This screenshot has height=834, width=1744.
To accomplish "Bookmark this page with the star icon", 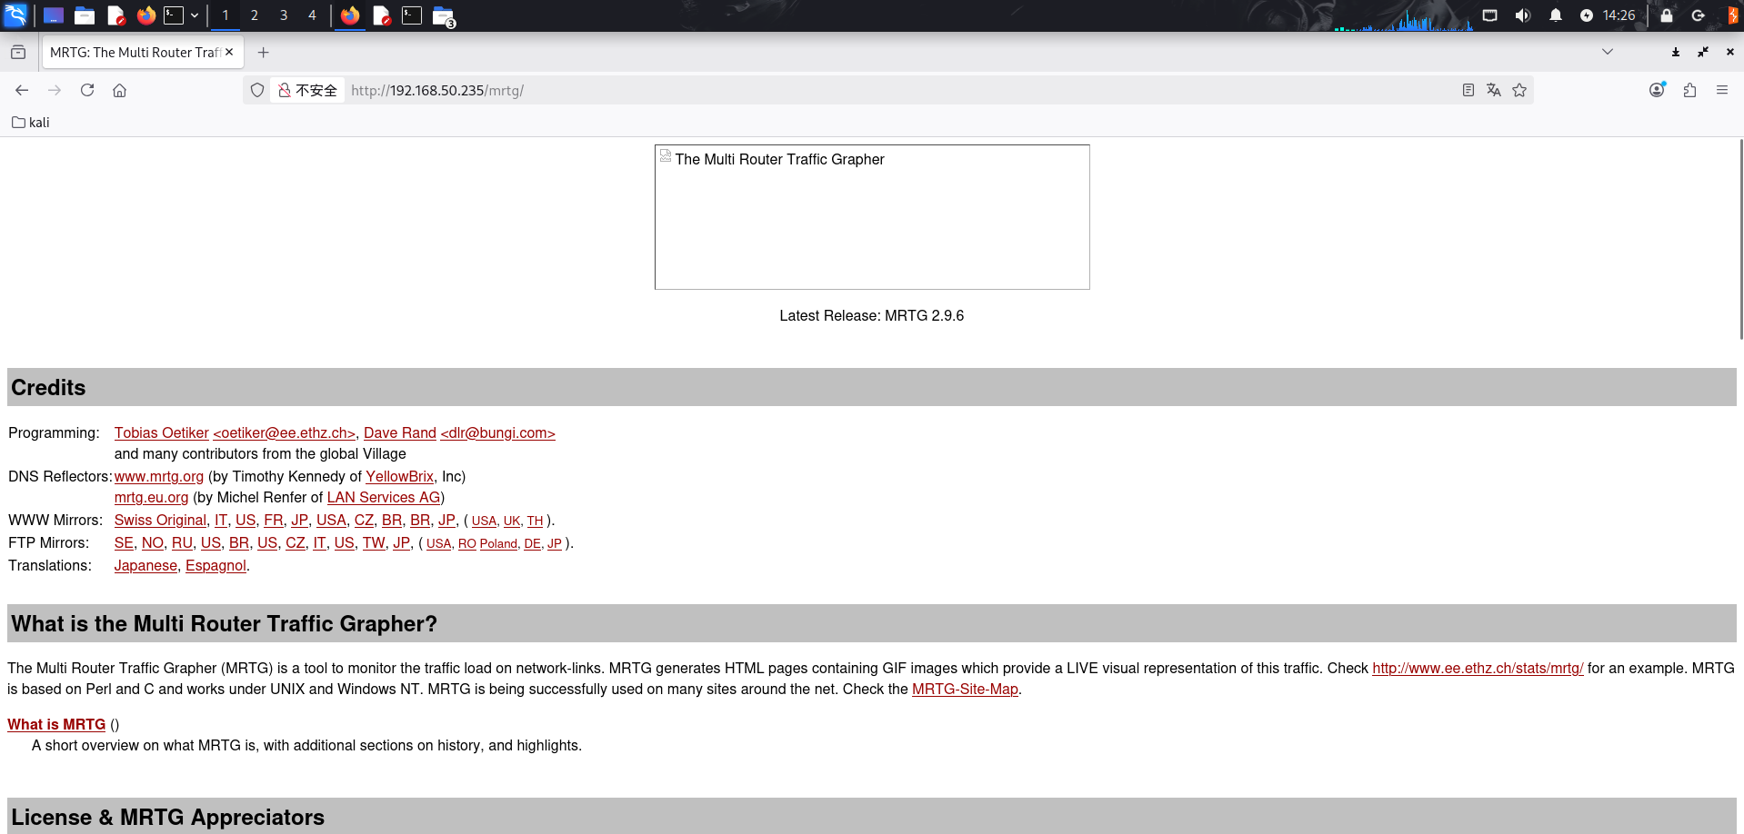I will tap(1519, 90).
